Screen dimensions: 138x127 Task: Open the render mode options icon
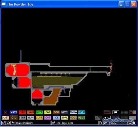(x=130, y=123)
